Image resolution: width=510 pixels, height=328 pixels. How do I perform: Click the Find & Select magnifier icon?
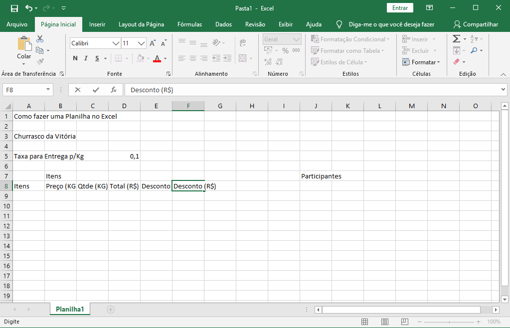474,50
